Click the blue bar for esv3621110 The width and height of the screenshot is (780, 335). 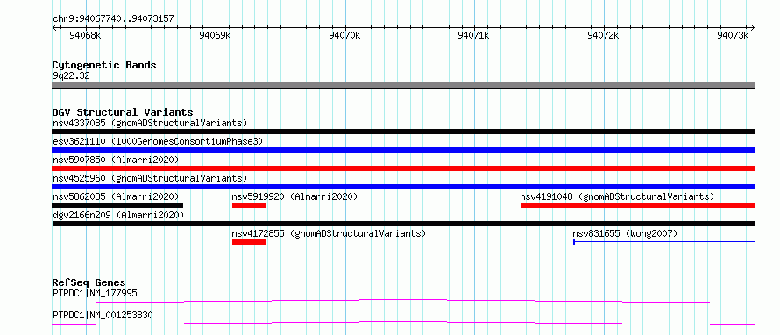pos(404,150)
